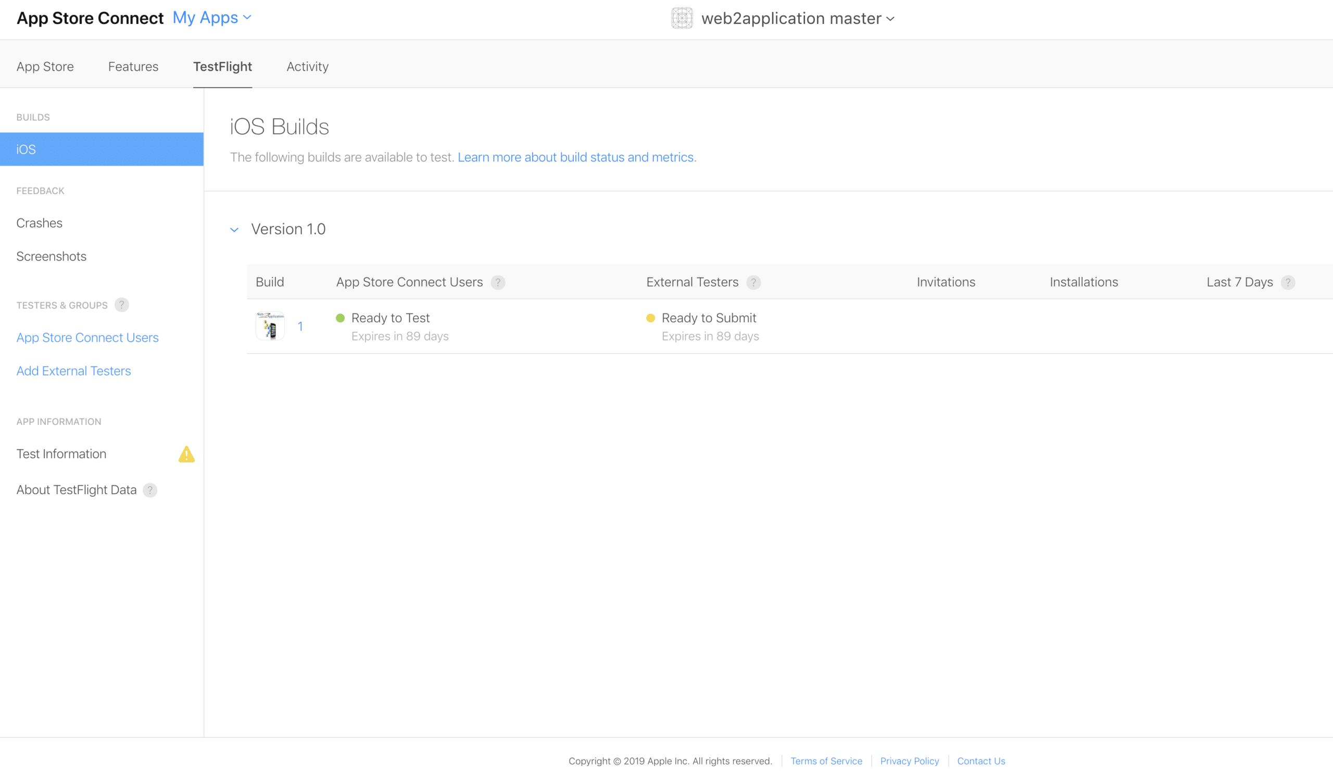Select Crashes in the Feedback section
Image resolution: width=1333 pixels, height=778 pixels.
(39, 223)
